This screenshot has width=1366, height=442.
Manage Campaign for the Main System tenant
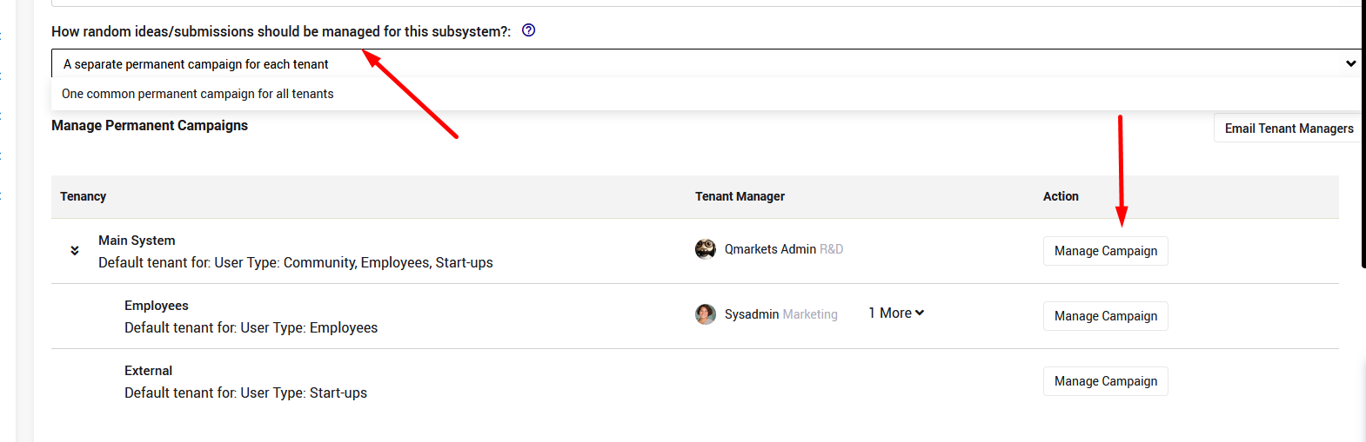[x=1105, y=251]
